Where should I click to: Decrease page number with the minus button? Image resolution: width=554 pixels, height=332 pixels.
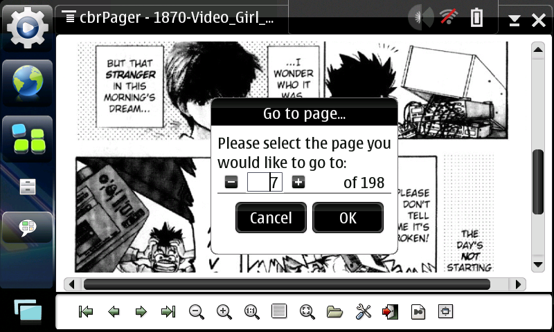[231, 183]
